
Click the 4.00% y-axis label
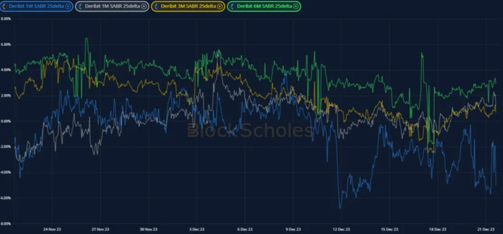click(x=6, y=69)
